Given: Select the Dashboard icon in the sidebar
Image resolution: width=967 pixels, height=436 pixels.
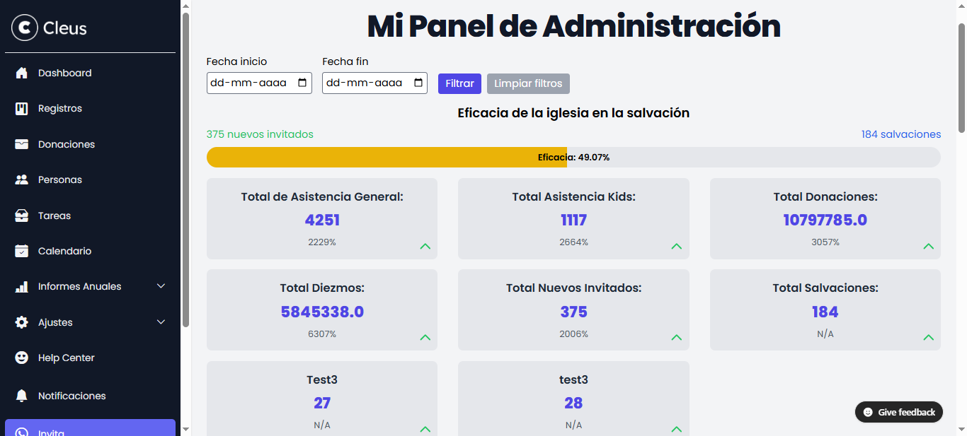Looking at the screenshot, I should coord(22,73).
